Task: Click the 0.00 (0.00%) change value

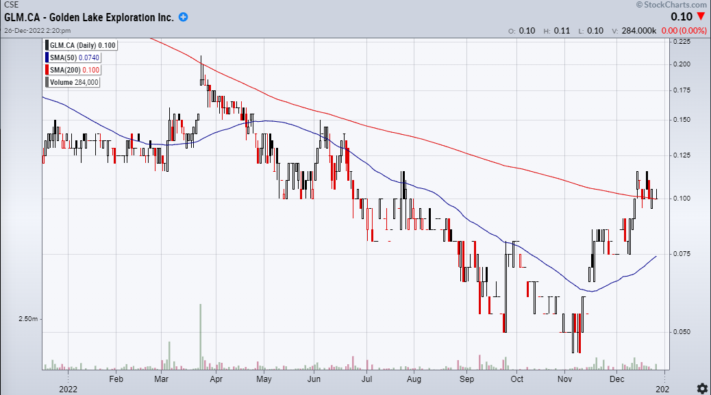Action: tap(684, 30)
